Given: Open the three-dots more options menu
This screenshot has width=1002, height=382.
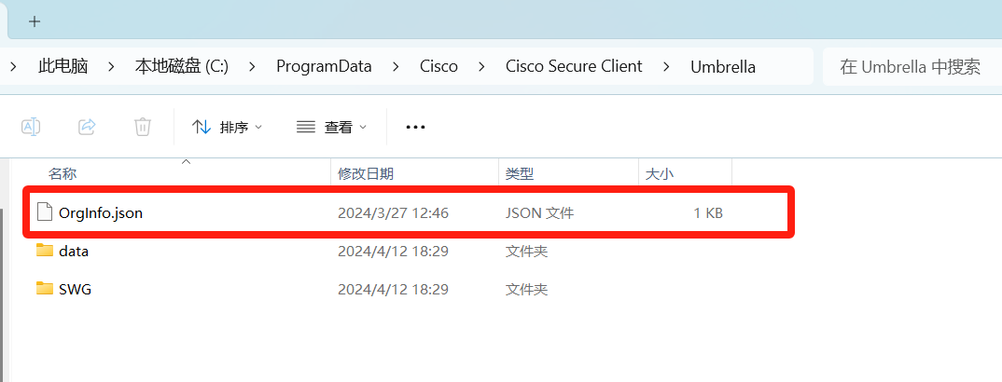Looking at the screenshot, I should (x=415, y=127).
